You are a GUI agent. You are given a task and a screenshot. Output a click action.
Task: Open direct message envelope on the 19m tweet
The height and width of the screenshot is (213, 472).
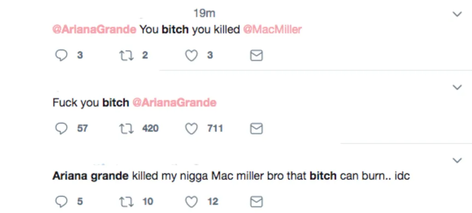coord(256,55)
